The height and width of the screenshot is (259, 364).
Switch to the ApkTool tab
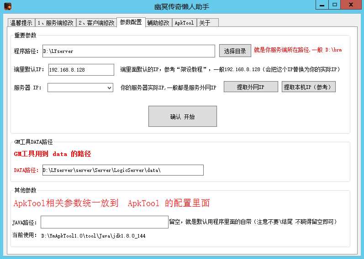184,23
